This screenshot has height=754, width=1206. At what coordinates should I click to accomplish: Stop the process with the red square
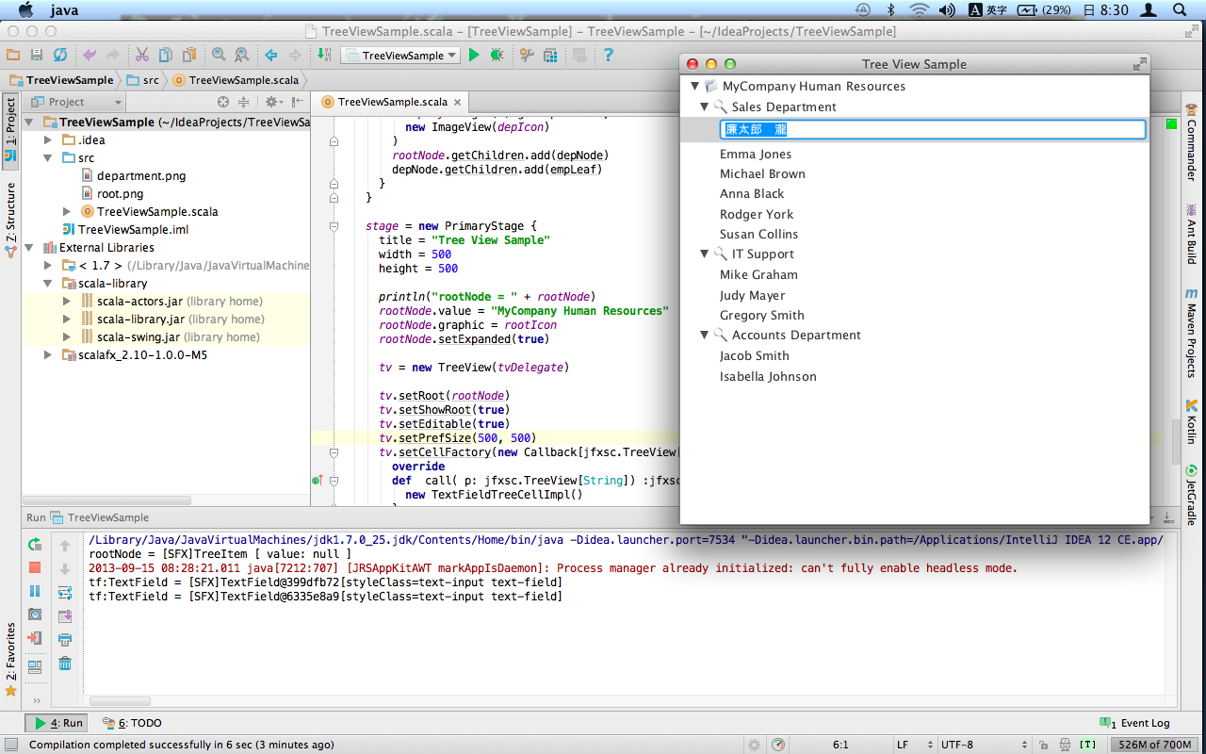click(x=35, y=567)
